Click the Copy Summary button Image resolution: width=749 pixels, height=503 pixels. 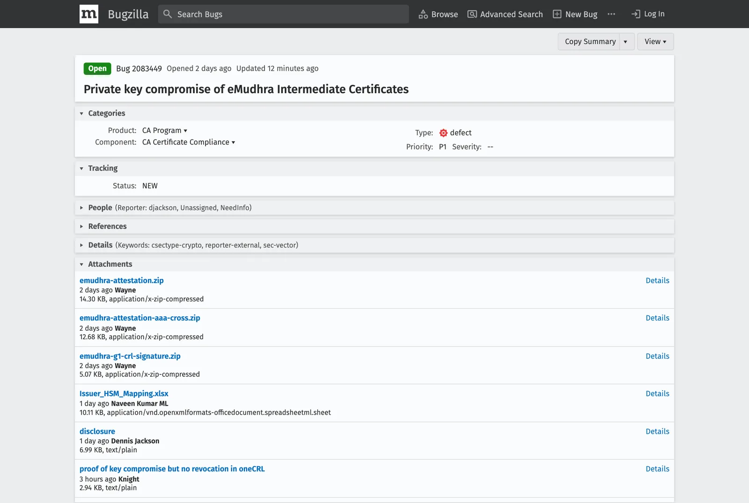(590, 42)
